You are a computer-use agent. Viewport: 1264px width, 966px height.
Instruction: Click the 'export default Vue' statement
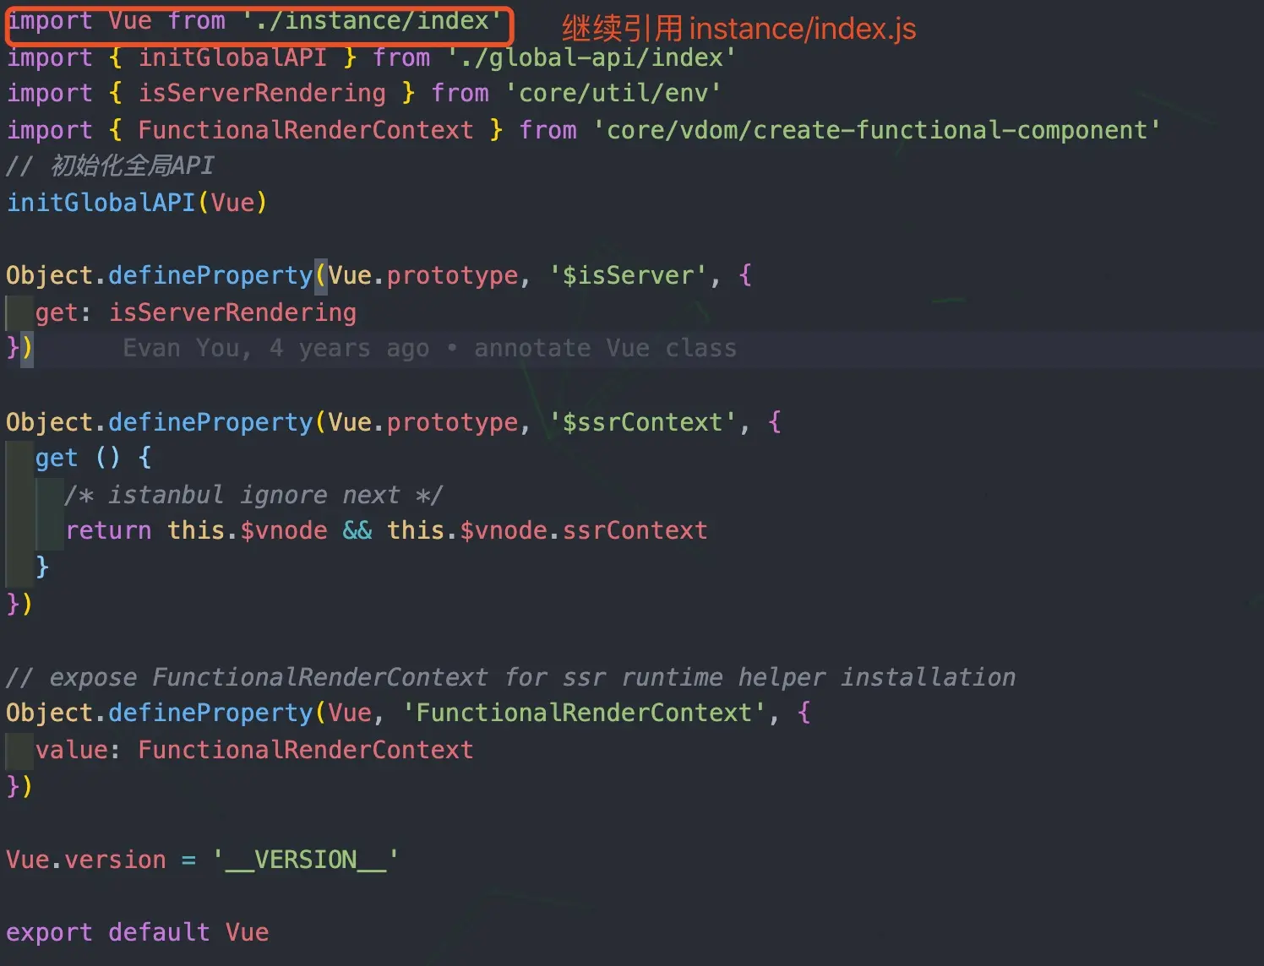138,932
